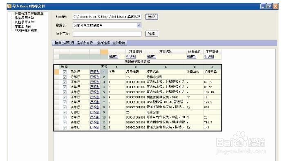Click the orange row selector of row 1
Screen dimensions: 282x161
point(56,72)
